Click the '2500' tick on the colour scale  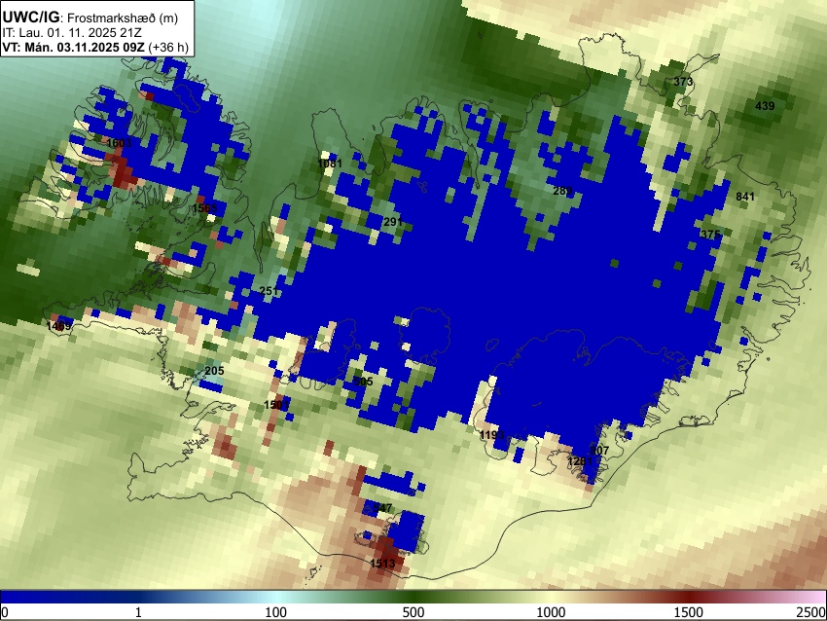(x=812, y=612)
